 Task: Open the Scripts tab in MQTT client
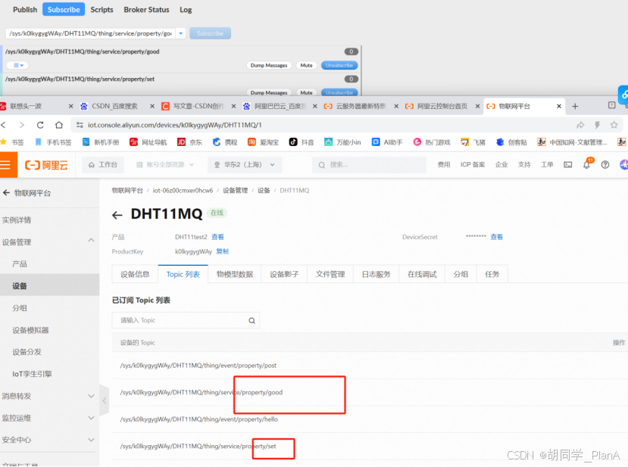(102, 10)
